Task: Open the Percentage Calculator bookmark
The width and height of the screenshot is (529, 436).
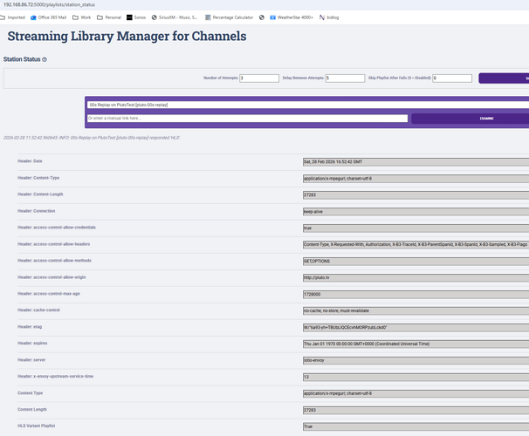Action: [230, 17]
